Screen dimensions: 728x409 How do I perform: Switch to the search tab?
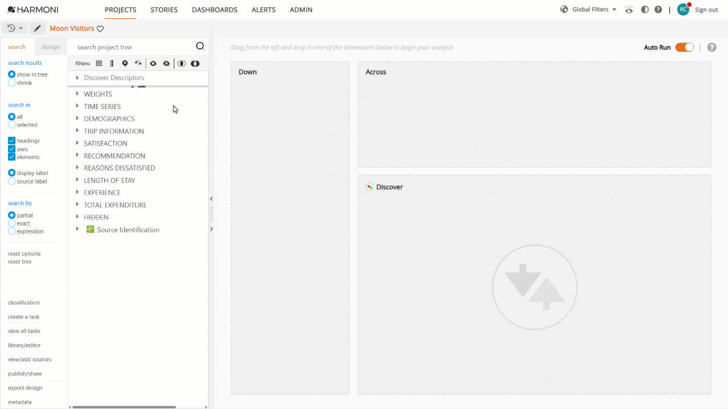tap(17, 47)
